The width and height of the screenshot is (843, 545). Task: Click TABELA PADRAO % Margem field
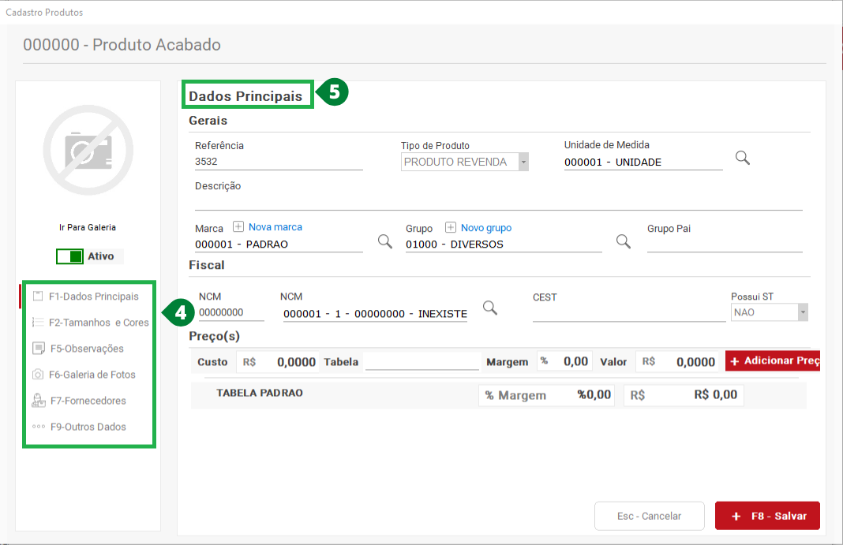[546, 396]
